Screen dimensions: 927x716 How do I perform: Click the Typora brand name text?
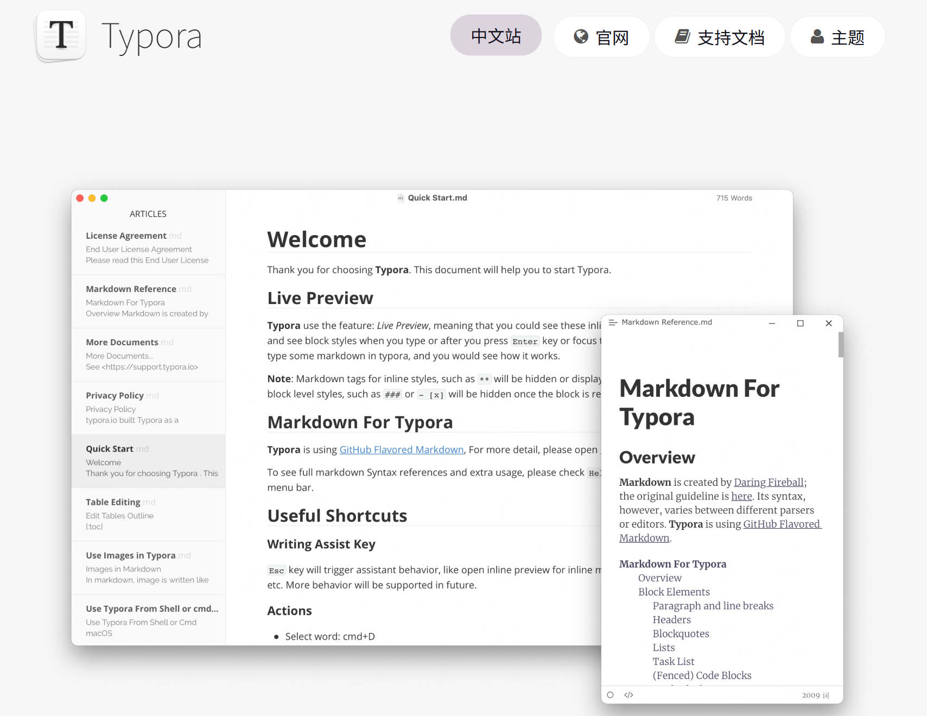(151, 37)
